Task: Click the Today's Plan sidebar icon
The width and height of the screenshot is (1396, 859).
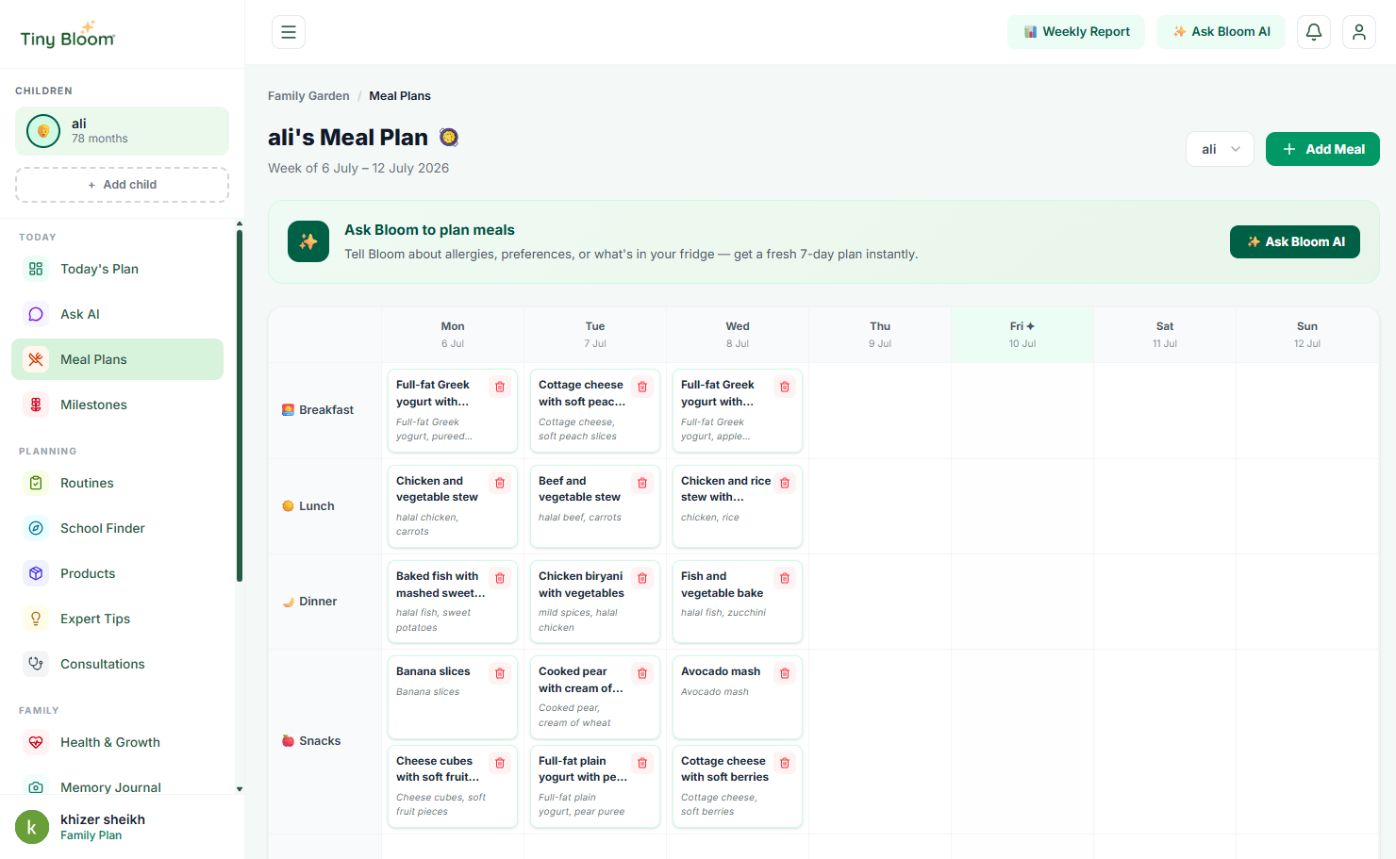Action: pos(36,269)
